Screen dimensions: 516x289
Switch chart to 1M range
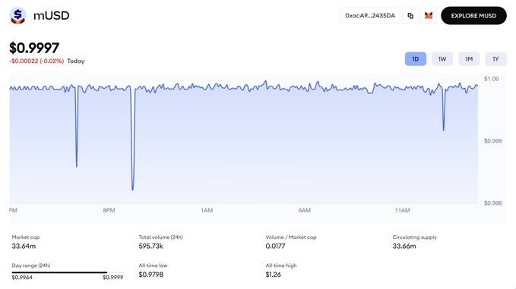point(469,58)
